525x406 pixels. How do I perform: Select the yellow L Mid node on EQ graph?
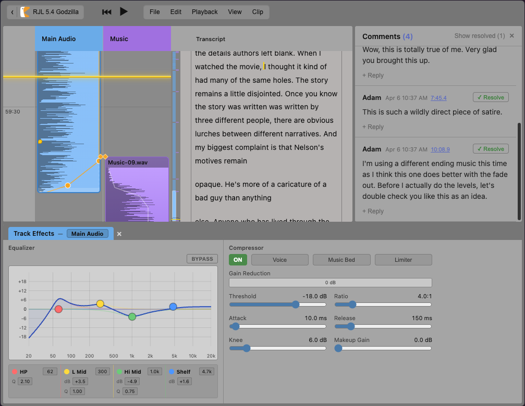point(100,304)
